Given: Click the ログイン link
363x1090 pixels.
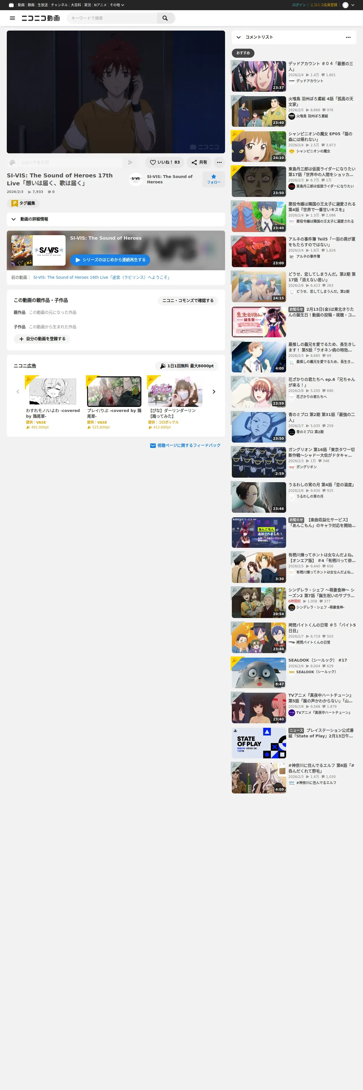Looking at the screenshot, I should click(299, 5).
